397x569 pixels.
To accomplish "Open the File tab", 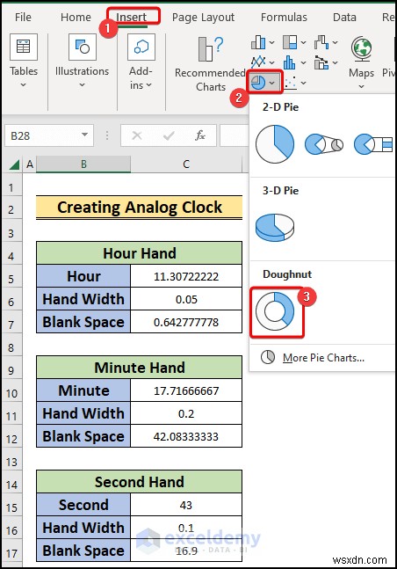I will coord(23,17).
